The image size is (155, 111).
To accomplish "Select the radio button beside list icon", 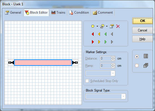I will click(137, 57).
